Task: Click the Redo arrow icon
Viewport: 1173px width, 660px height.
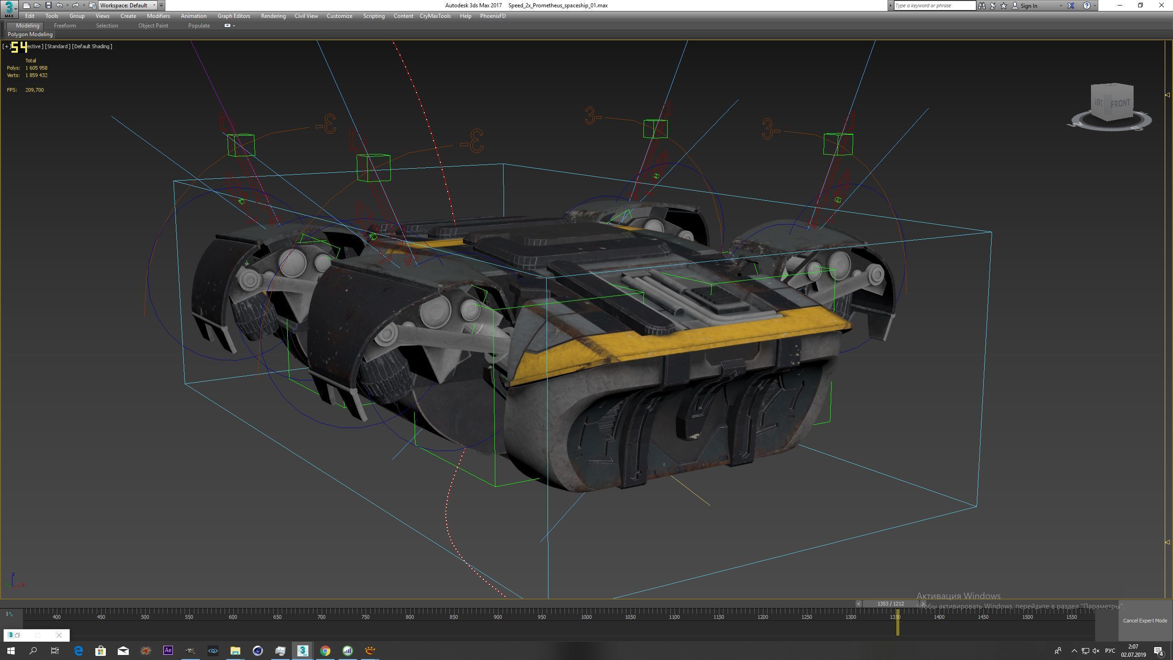Action: [x=76, y=5]
